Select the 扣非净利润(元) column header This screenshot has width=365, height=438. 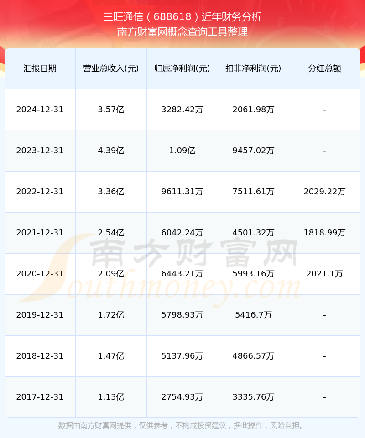click(253, 68)
